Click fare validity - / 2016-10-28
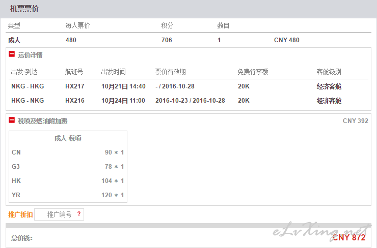 coord(175,86)
